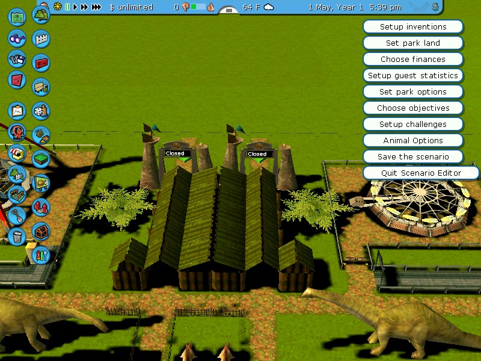Click the binoculars view options icon
This screenshot has height=361, width=481.
17,38
